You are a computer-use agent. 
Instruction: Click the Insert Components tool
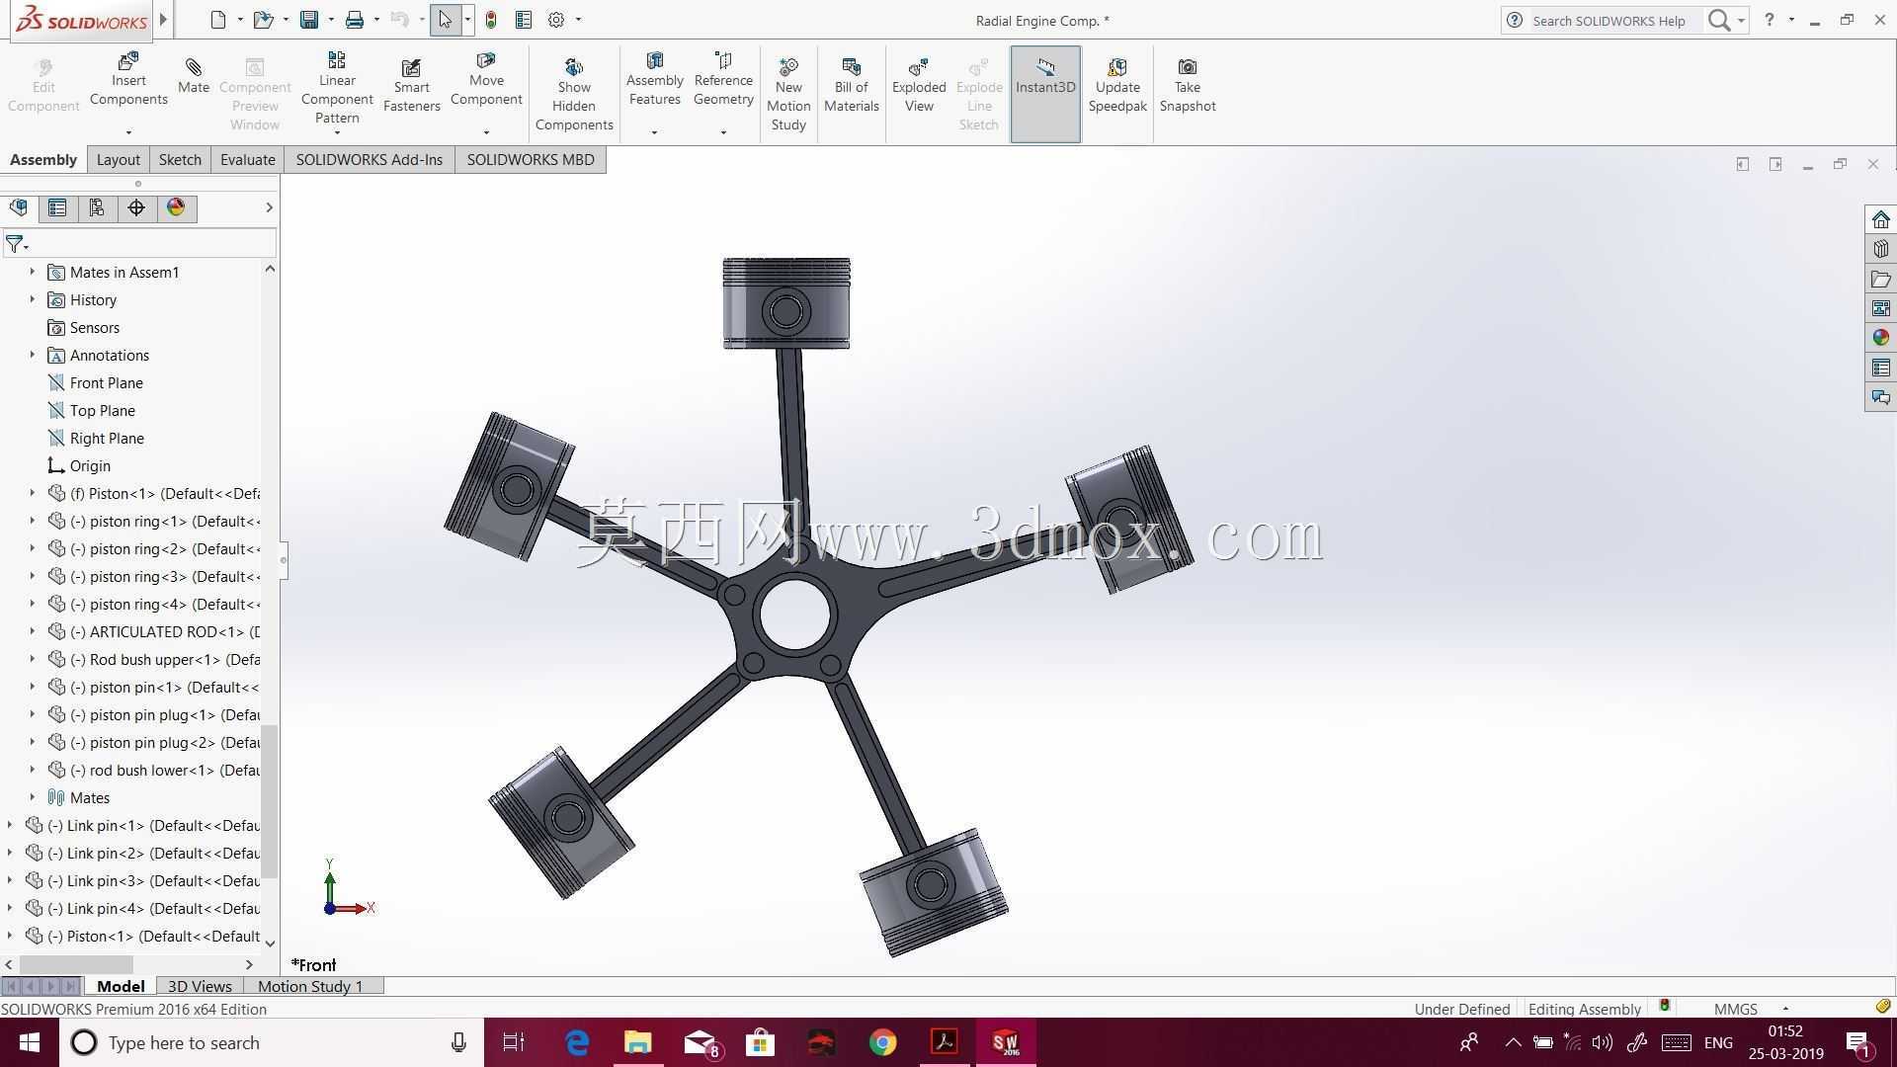128,79
